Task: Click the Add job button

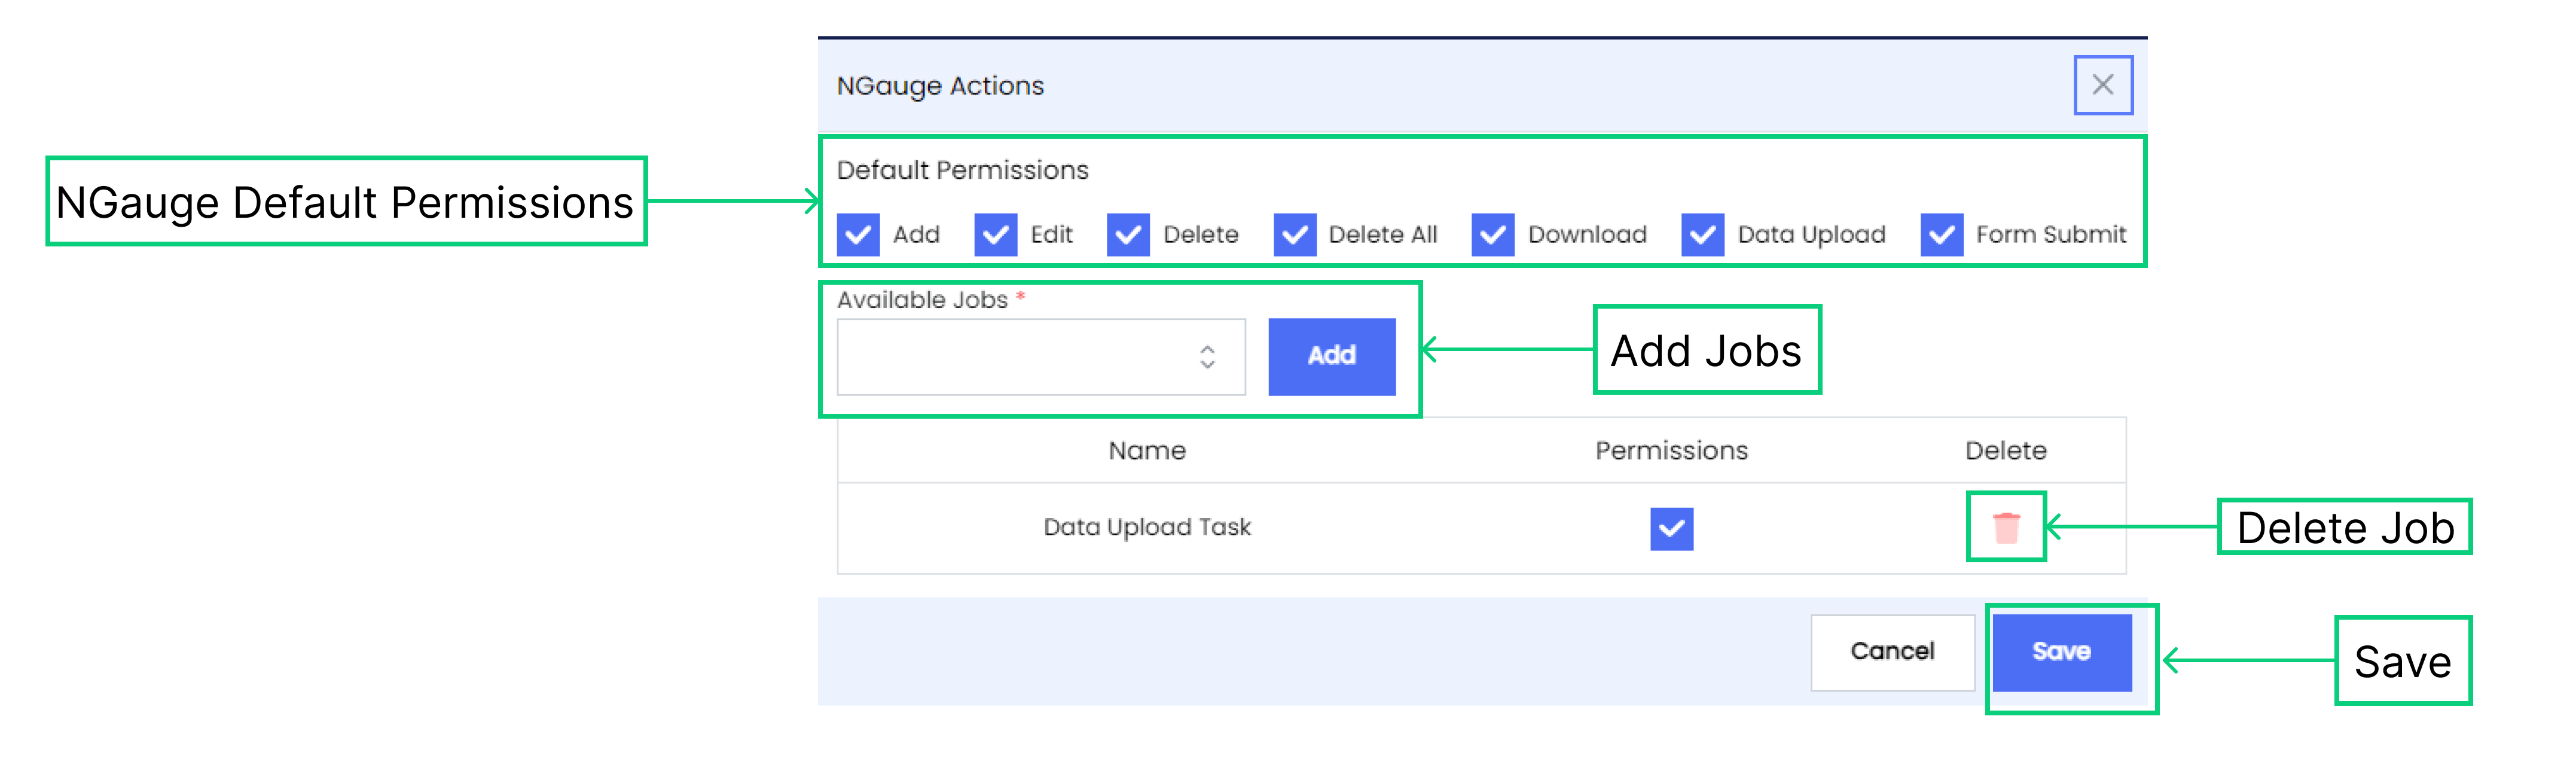Action: [1331, 356]
